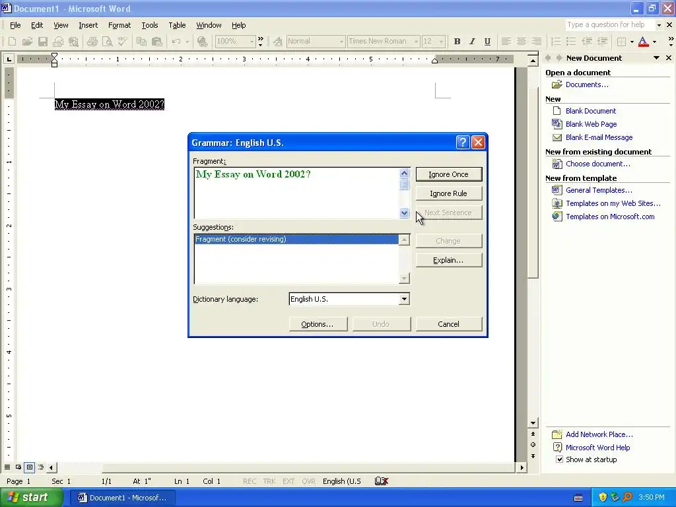Open the Tools menu
The width and height of the screenshot is (676, 507).
coord(150,25)
